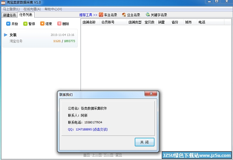Click the 推荐工具 >> link

pyautogui.click(x=88, y=15)
